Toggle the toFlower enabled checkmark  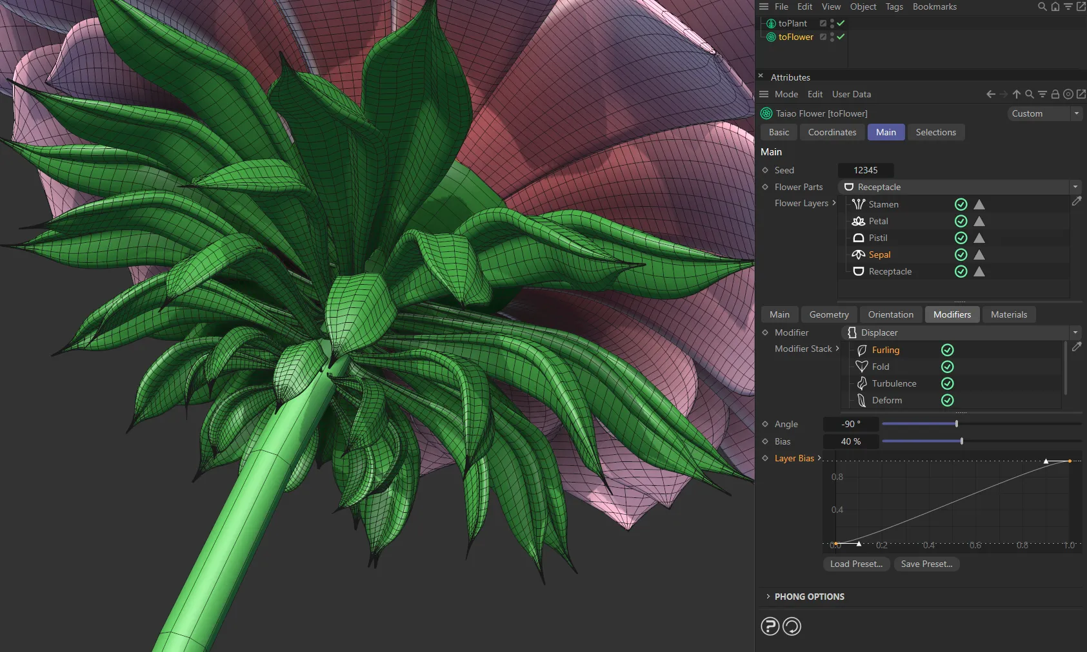coord(839,37)
